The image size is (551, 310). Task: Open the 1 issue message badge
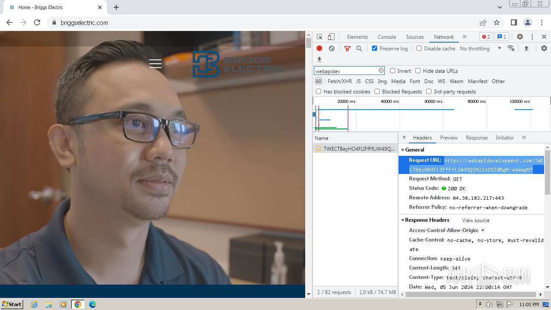coord(501,37)
